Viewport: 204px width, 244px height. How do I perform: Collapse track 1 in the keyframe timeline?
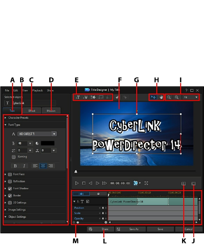pyautogui.click(x=74, y=202)
